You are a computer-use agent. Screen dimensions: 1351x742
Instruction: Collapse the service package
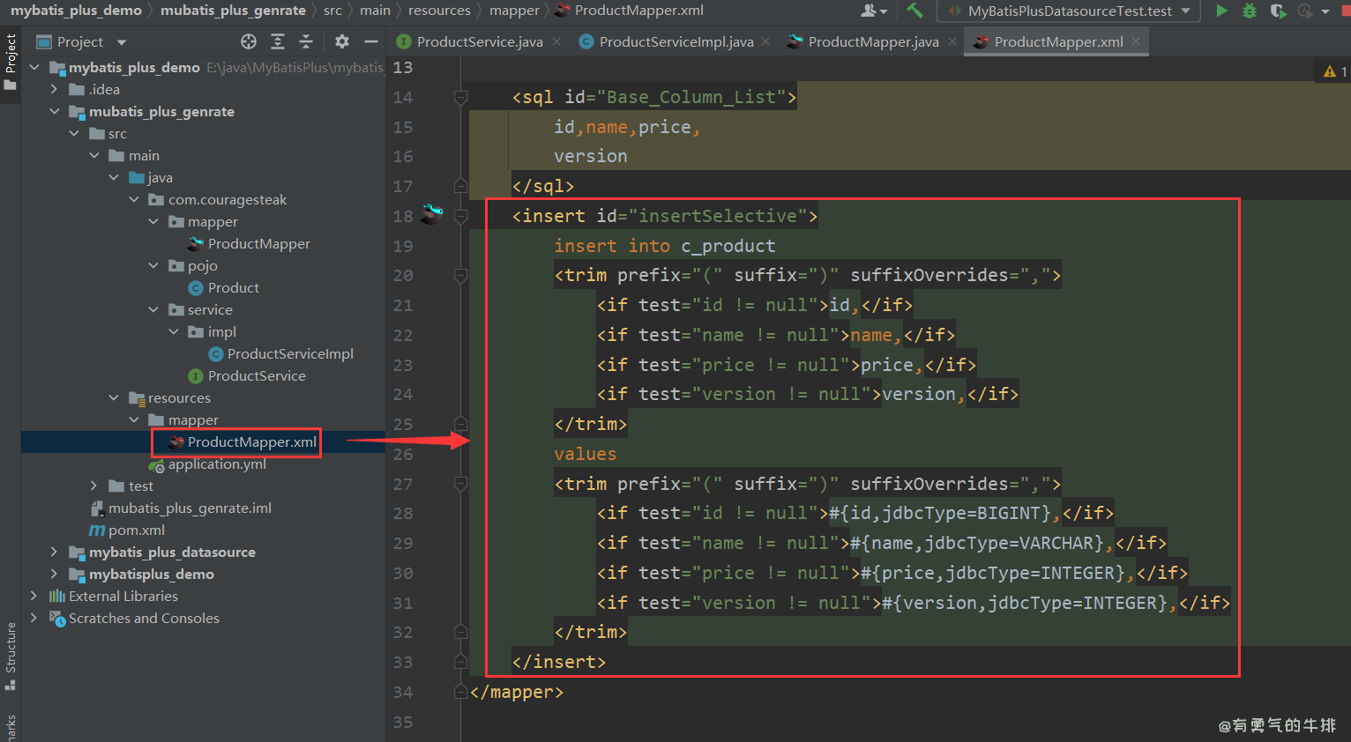click(x=153, y=309)
